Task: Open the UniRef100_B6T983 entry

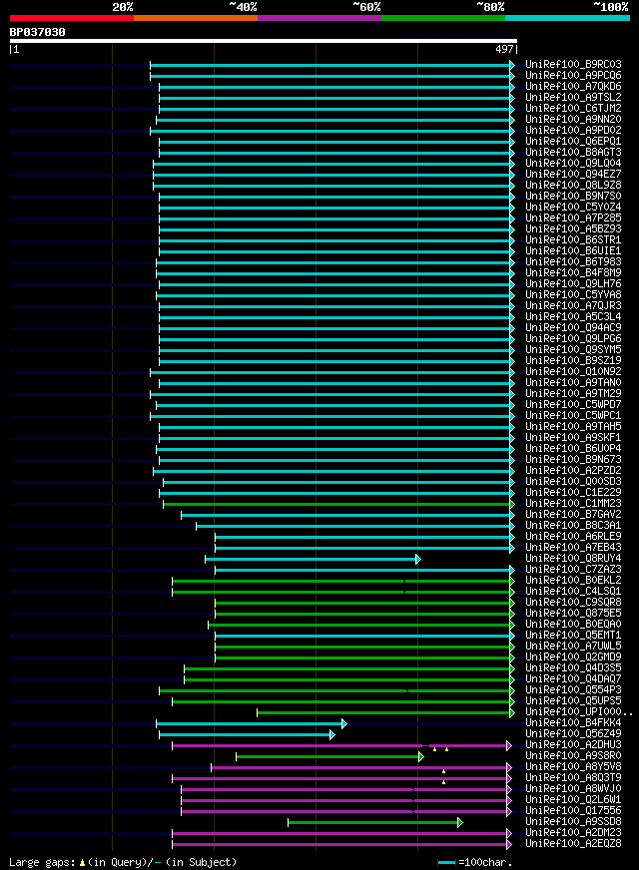Action: (573, 261)
